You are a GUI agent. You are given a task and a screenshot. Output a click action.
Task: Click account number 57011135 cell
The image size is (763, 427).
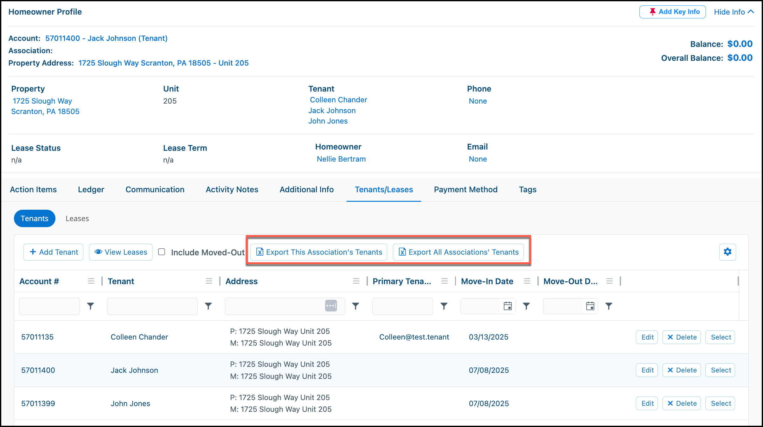(37, 337)
